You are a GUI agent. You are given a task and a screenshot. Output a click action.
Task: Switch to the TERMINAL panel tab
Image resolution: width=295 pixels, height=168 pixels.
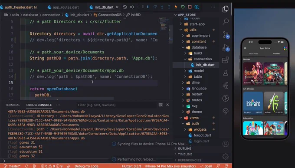13,105
